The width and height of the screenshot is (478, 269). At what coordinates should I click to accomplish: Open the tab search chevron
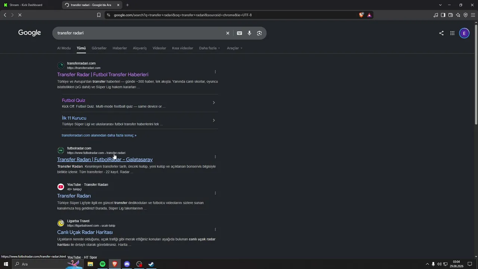point(440,5)
